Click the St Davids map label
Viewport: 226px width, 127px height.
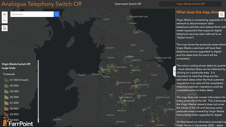tap(57, 119)
